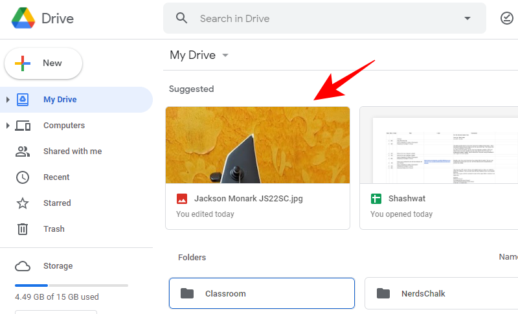Open search options dropdown arrow
The image size is (518, 314).
tap(467, 19)
